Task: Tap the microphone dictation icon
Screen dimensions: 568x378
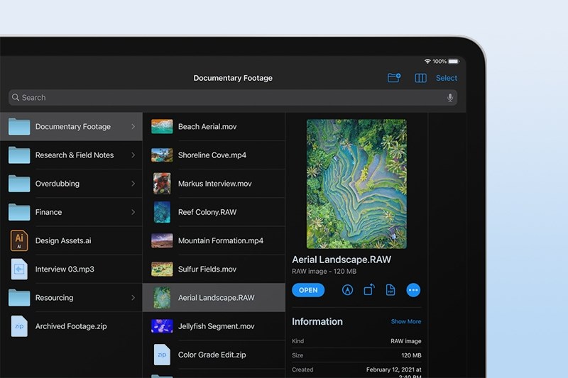Action: (450, 98)
